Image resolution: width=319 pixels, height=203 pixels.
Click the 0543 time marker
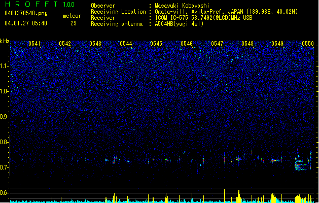[x=95, y=44]
